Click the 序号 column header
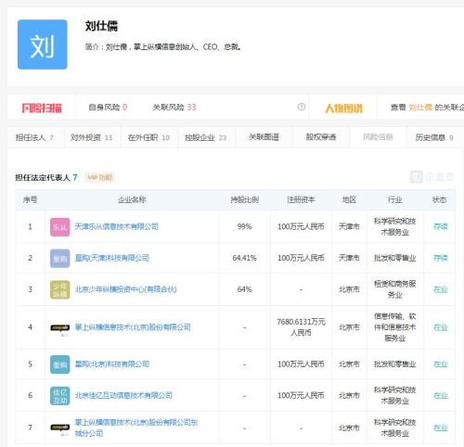The height and width of the screenshot is (447, 464). click(30, 199)
